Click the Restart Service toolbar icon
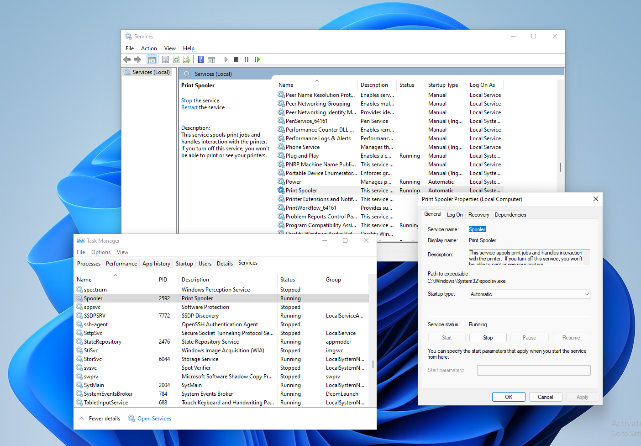This screenshot has width=641, height=446. pyautogui.click(x=257, y=59)
